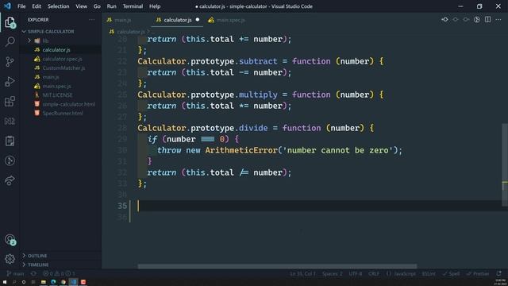Open main.spec.js in Explorer tree

pyautogui.click(x=56, y=86)
